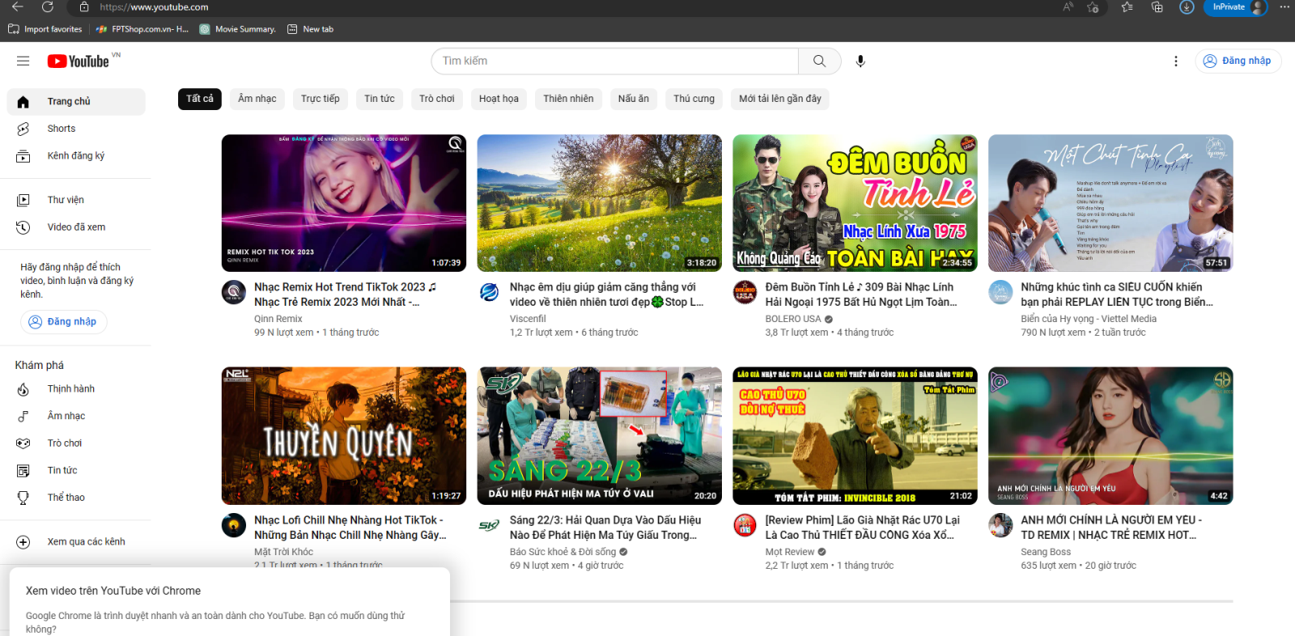The width and height of the screenshot is (1295, 636).
Task: Click Qinn Remix channel avatar
Action: pyautogui.click(x=234, y=292)
